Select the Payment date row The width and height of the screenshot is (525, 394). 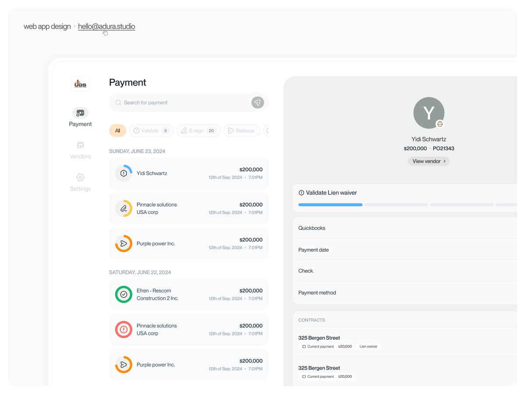click(x=314, y=250)
